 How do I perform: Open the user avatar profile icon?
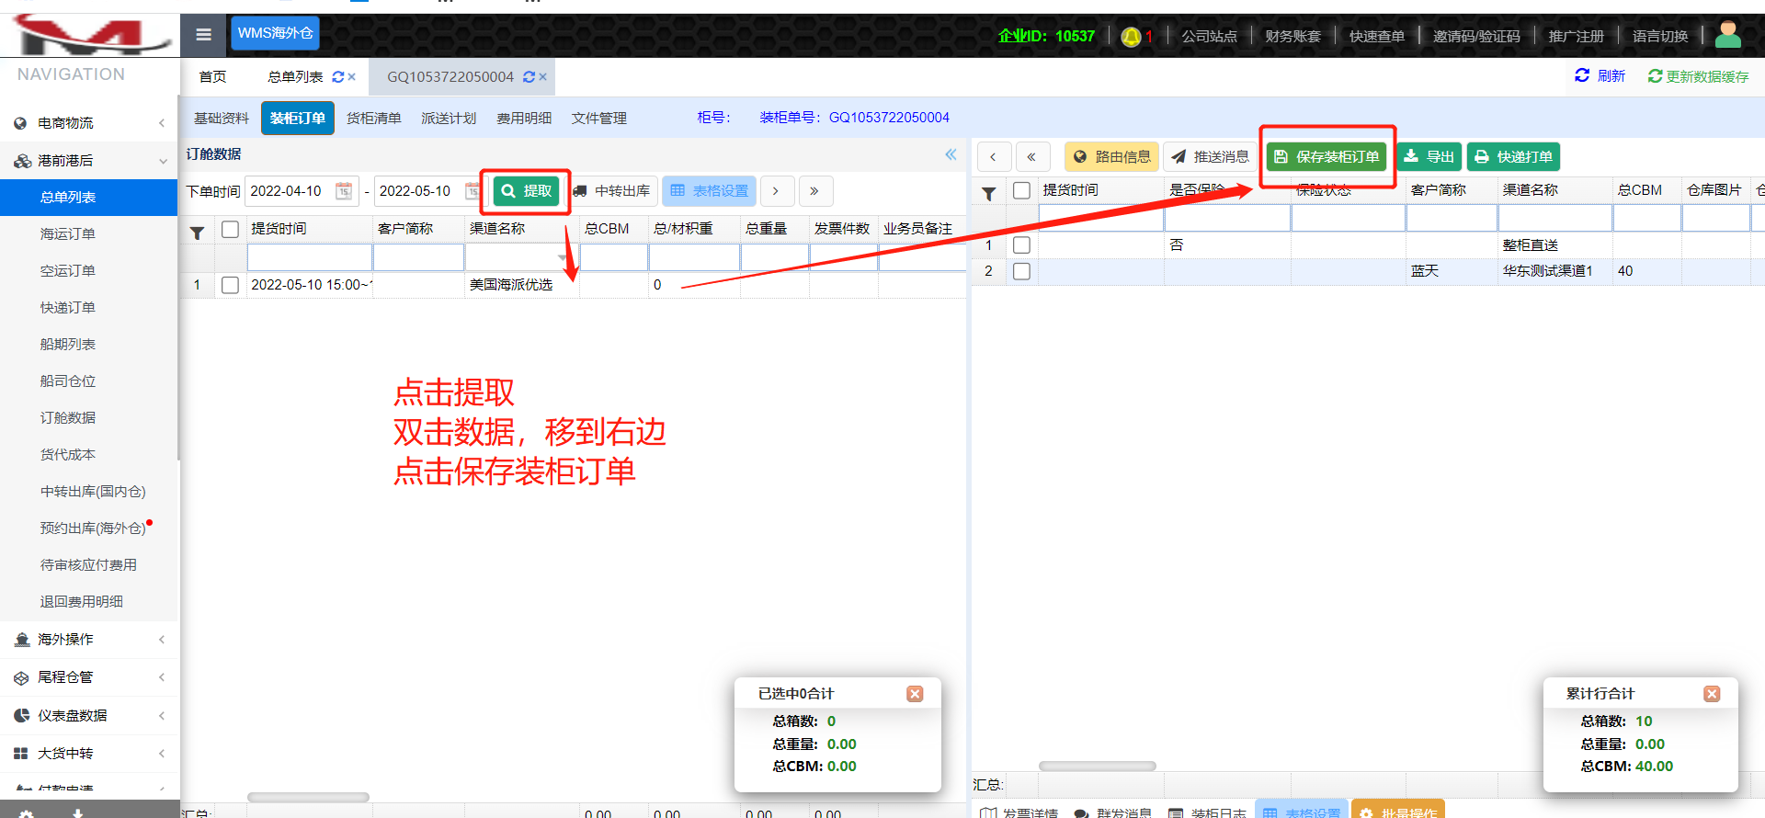coord(1727,35)
